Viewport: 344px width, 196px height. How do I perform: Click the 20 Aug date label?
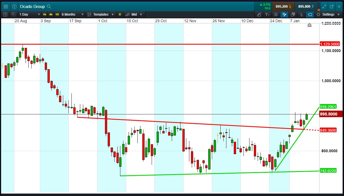pos(21,21)
